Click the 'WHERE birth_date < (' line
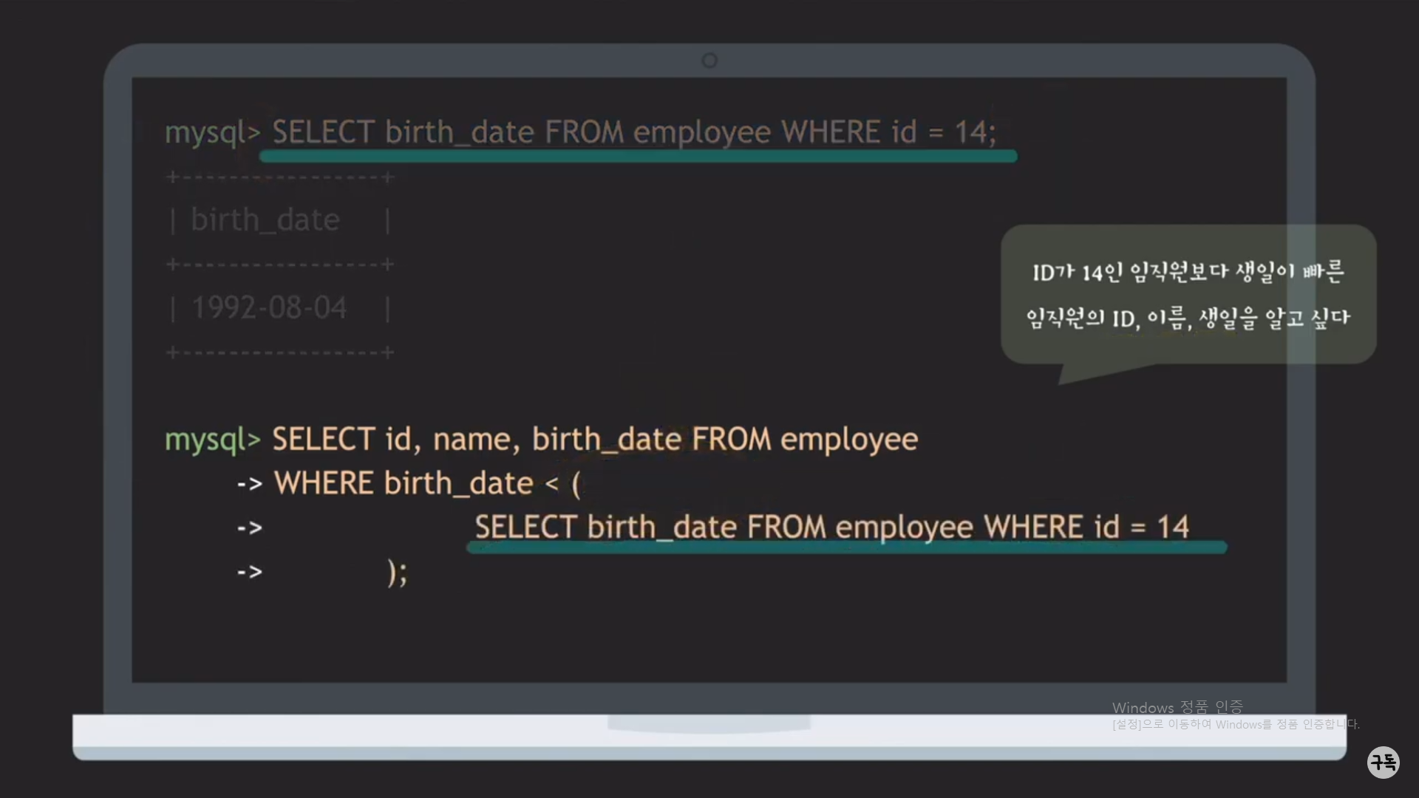 [x=427, y=484]
